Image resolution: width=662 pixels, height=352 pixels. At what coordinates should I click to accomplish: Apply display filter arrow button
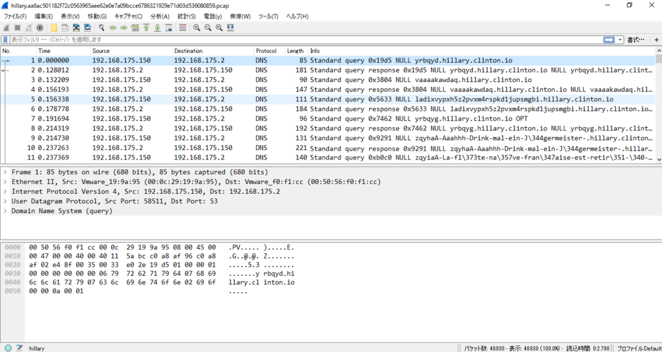[x=609, y=39]
